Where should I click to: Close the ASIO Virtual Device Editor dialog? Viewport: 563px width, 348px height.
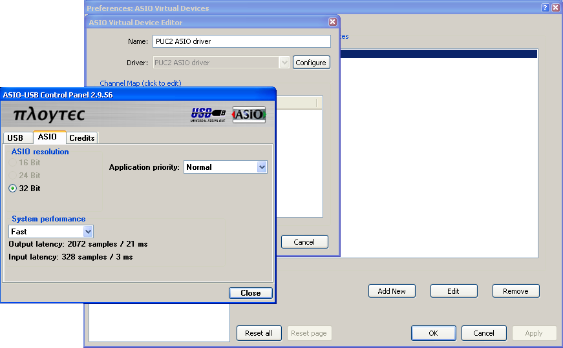click(332, 22)
